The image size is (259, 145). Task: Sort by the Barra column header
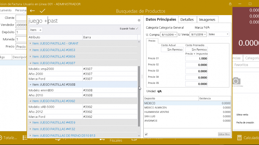pyautogui.click(x=110, y=37)
